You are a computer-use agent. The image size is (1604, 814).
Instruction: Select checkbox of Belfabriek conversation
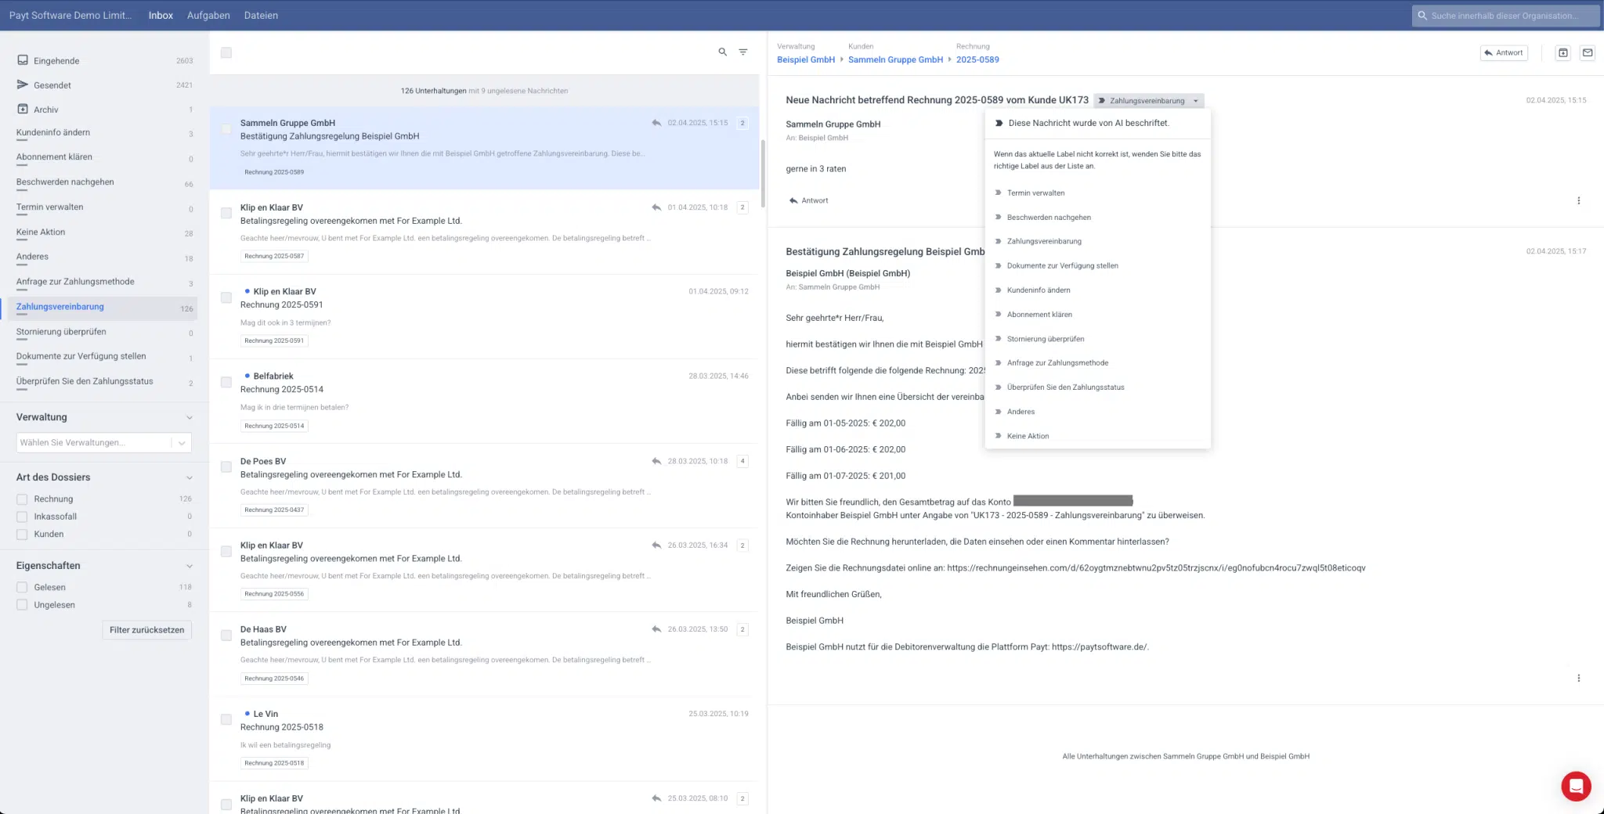coord(226,382)
